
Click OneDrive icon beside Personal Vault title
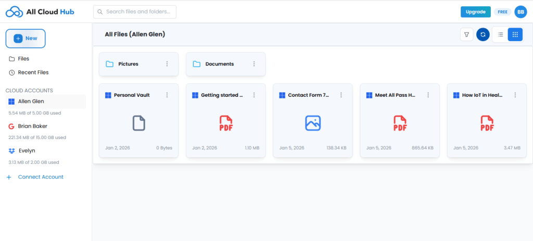coord(108,95)
